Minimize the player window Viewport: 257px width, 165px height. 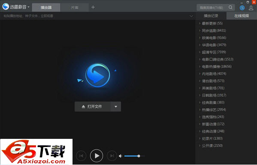pos(242,3)
